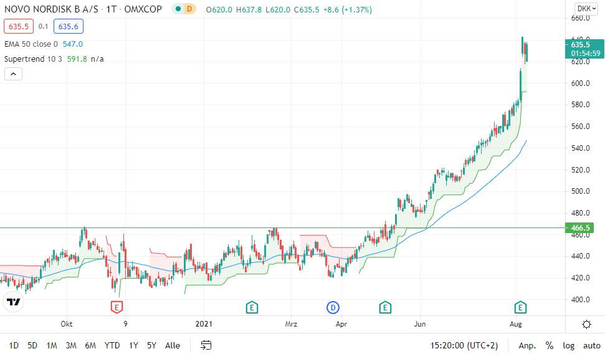Click the blue dividend marker before Apr
605x354 pixels.
pos(333,307)
